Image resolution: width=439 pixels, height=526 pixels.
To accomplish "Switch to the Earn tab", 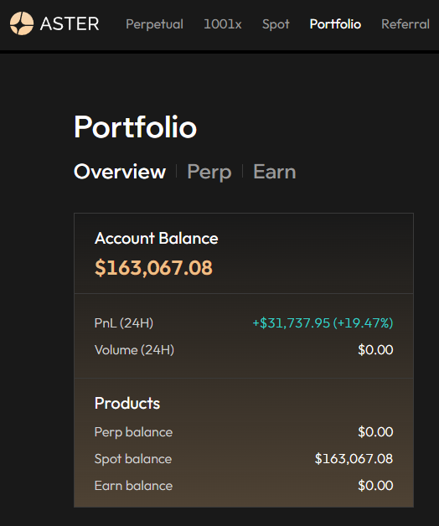I will 275,172.
